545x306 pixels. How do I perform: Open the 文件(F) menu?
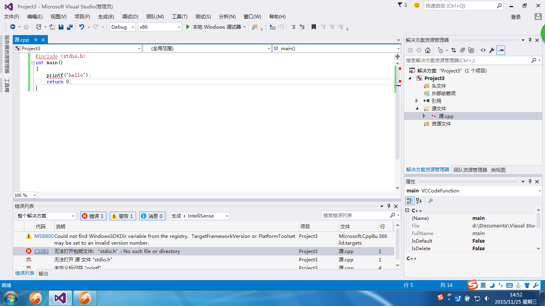point(12,17)
